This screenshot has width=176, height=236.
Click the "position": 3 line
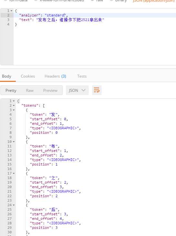pos(44,228)
